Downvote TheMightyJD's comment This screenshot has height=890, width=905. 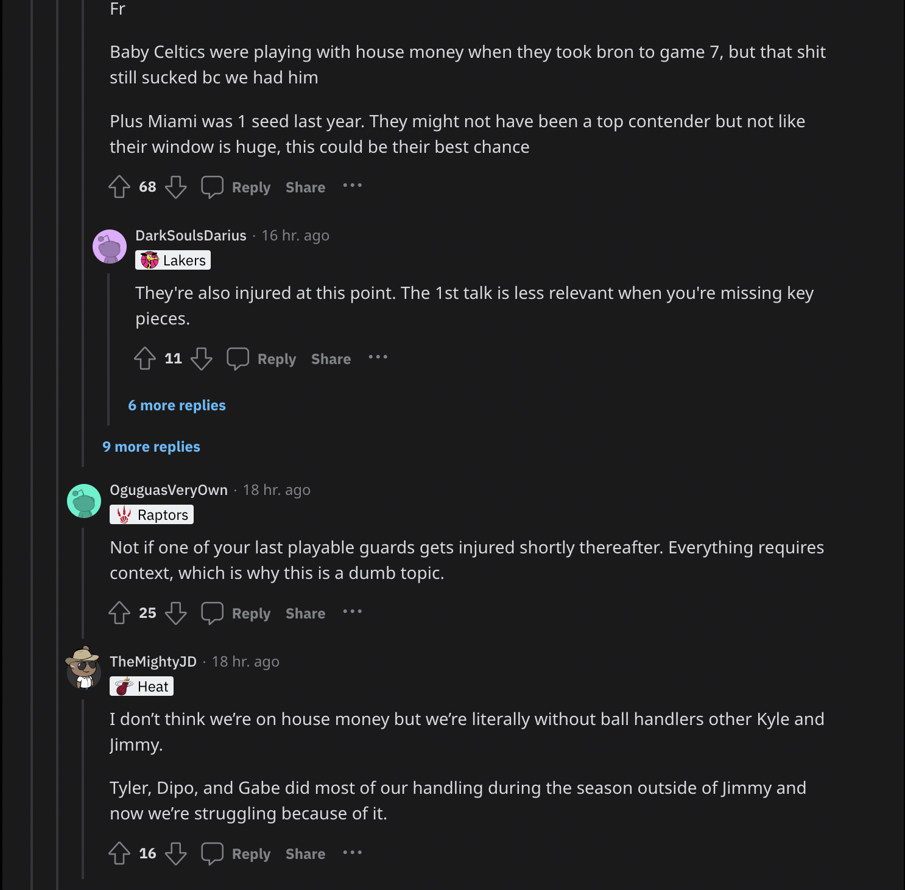176,853
